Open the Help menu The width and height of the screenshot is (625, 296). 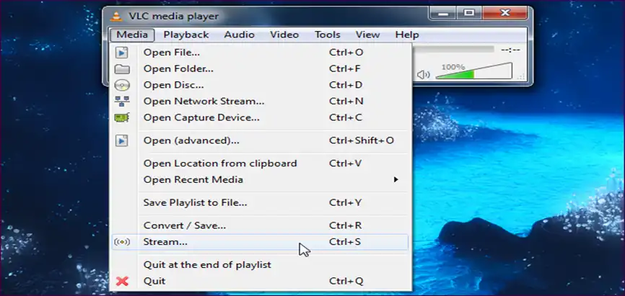point(407,35)
